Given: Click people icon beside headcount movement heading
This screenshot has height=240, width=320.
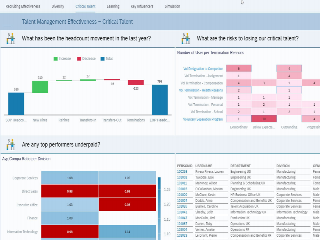Looking at the screenshot, I should click(11, 38).
